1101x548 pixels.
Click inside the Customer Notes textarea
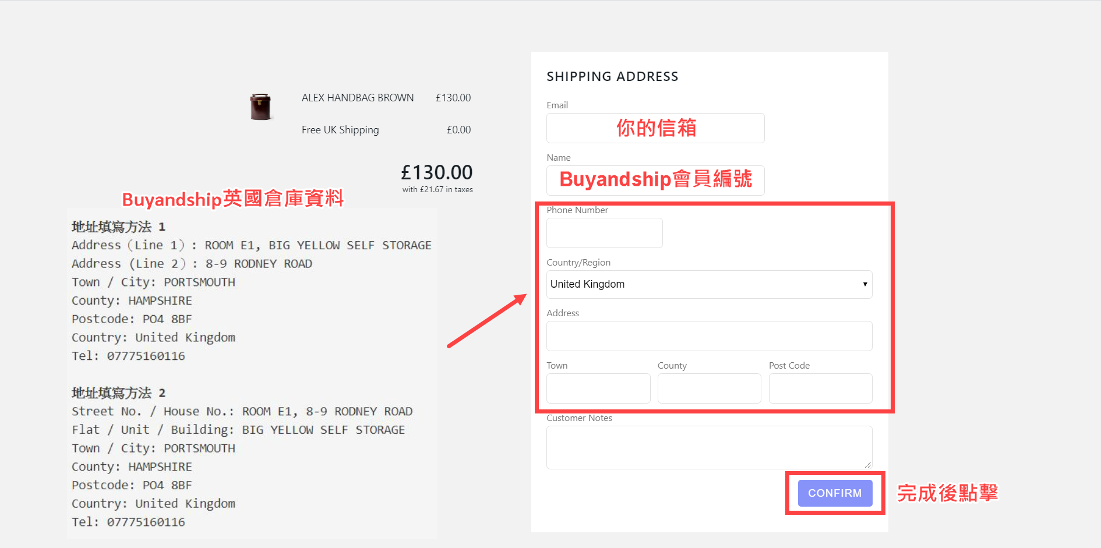click(x=708, y=447)
